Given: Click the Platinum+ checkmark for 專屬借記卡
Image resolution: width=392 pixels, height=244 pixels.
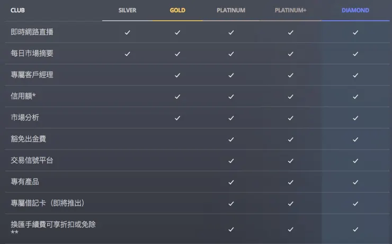Looking at the screenshot, I should [x=290, y=203].
